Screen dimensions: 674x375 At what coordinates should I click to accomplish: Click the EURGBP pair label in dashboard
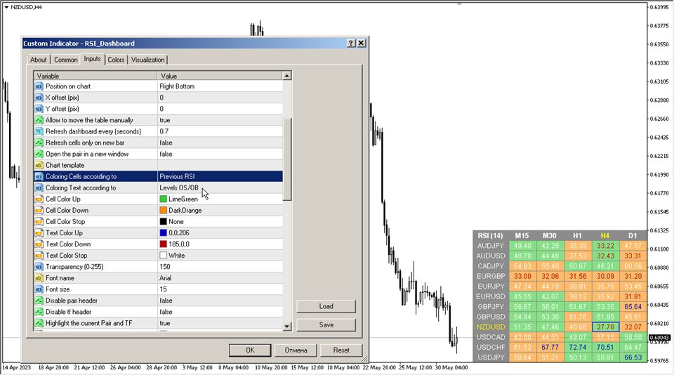point(491,276)
